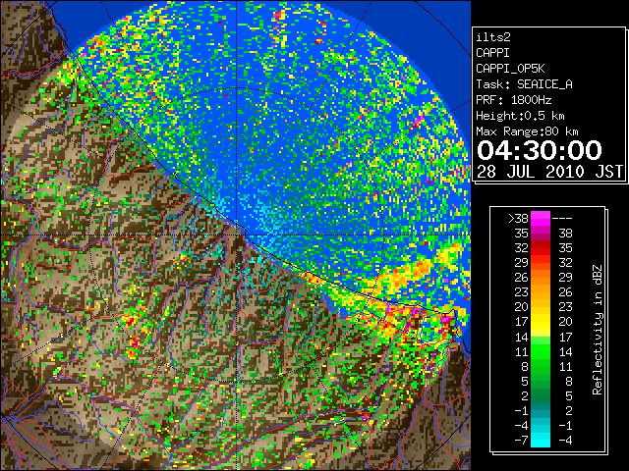The height and width of the screenshot is (471, 629).
Task: Click the 'Task: SEAICE_A' line
Action: [524, 84]
